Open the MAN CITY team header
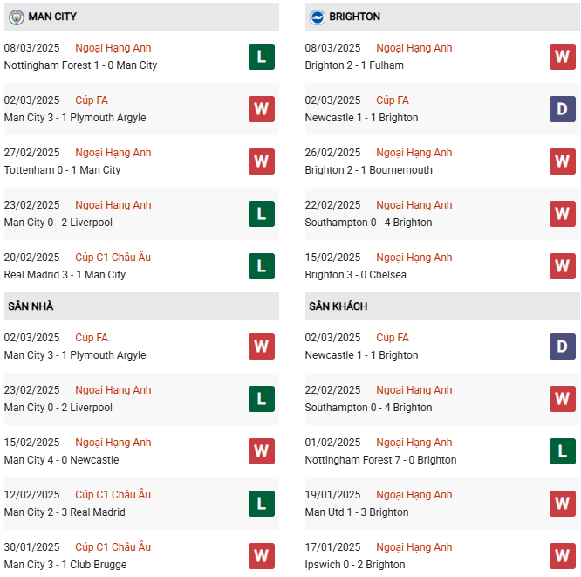Image resolution: width=581 pixels, height=577 pixels. tap(52, 17)
